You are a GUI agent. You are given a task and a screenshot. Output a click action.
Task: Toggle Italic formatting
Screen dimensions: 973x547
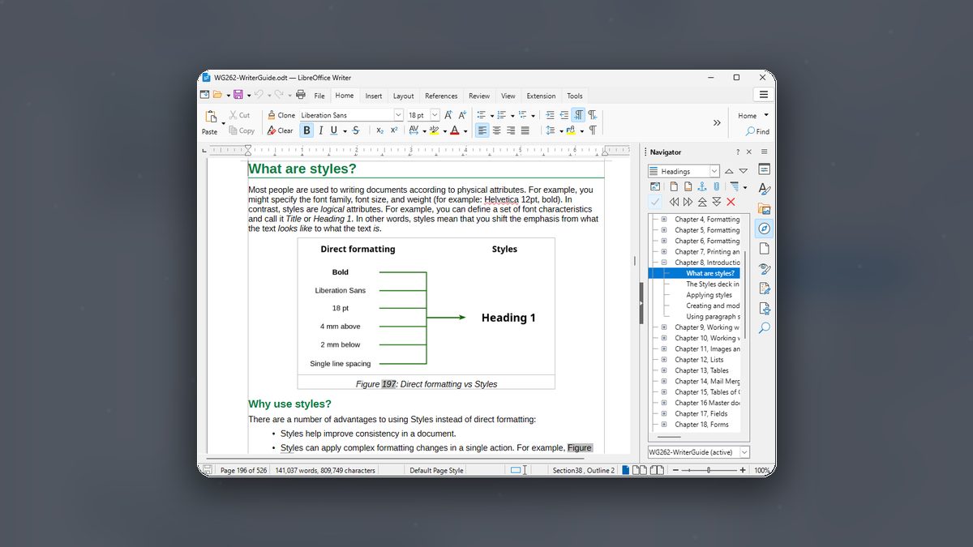click(x=320, y=130)
